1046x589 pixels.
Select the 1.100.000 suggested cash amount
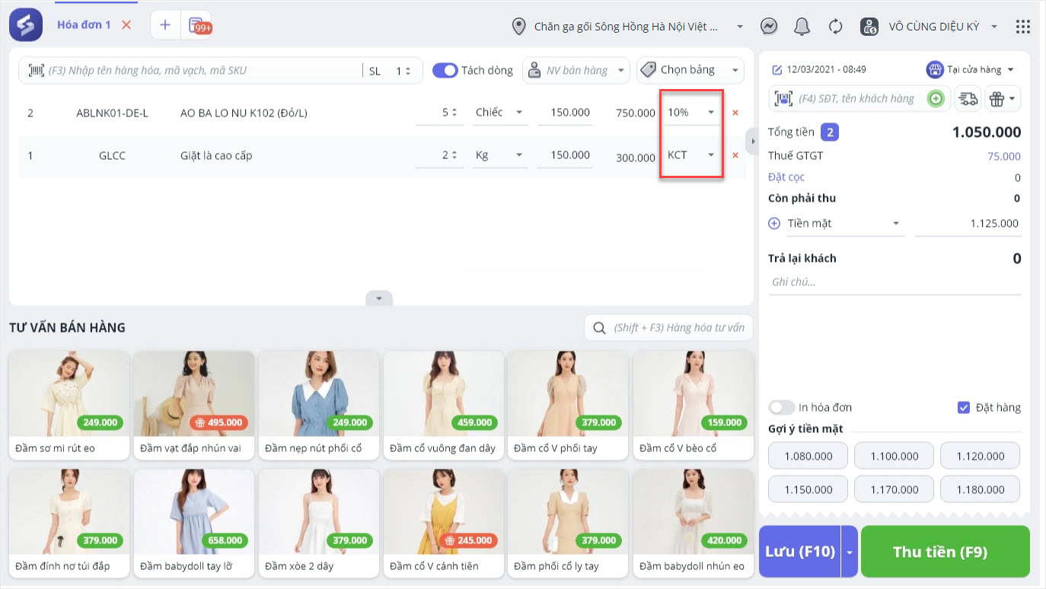pos(894,457)
